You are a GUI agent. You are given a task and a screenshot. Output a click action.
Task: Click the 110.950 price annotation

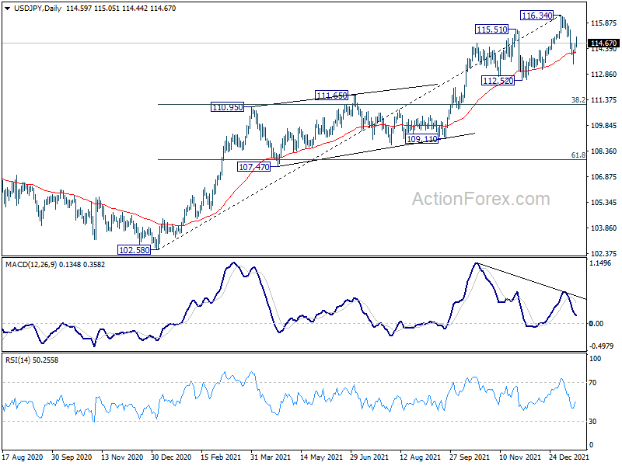(x=228, y=106)
